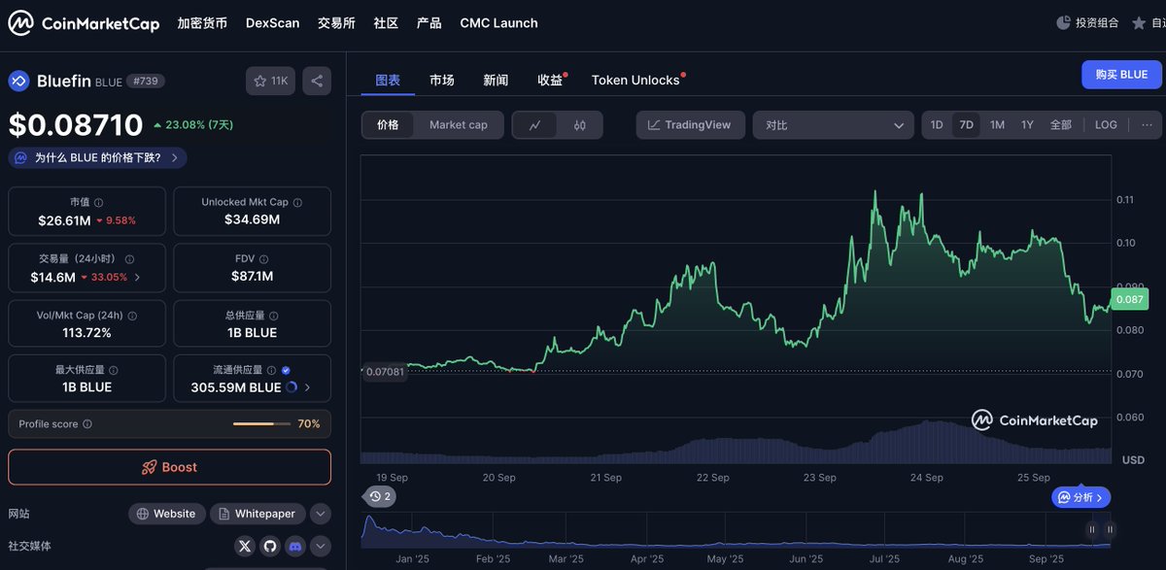Switch to the Token Unlocks tab
The width and height of the screenshot is (1166, 570).
tap(635, 81)
